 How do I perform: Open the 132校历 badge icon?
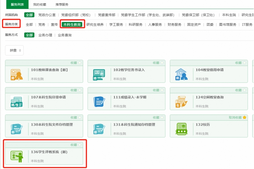(181, 129)
